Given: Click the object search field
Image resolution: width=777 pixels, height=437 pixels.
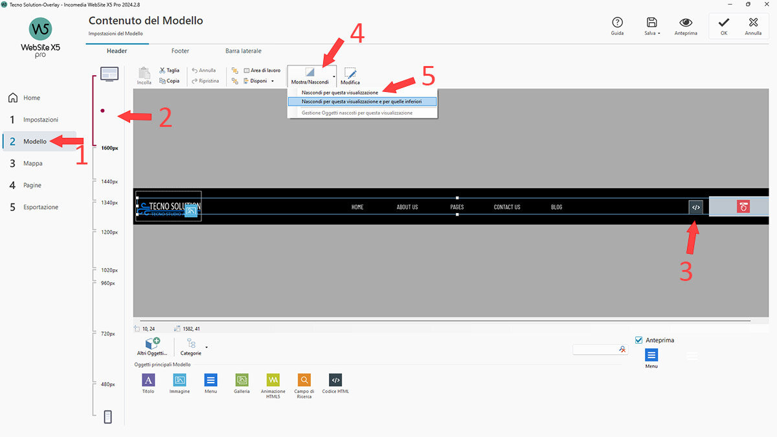Looking at the screenshot, I should [x=596, y=349].
